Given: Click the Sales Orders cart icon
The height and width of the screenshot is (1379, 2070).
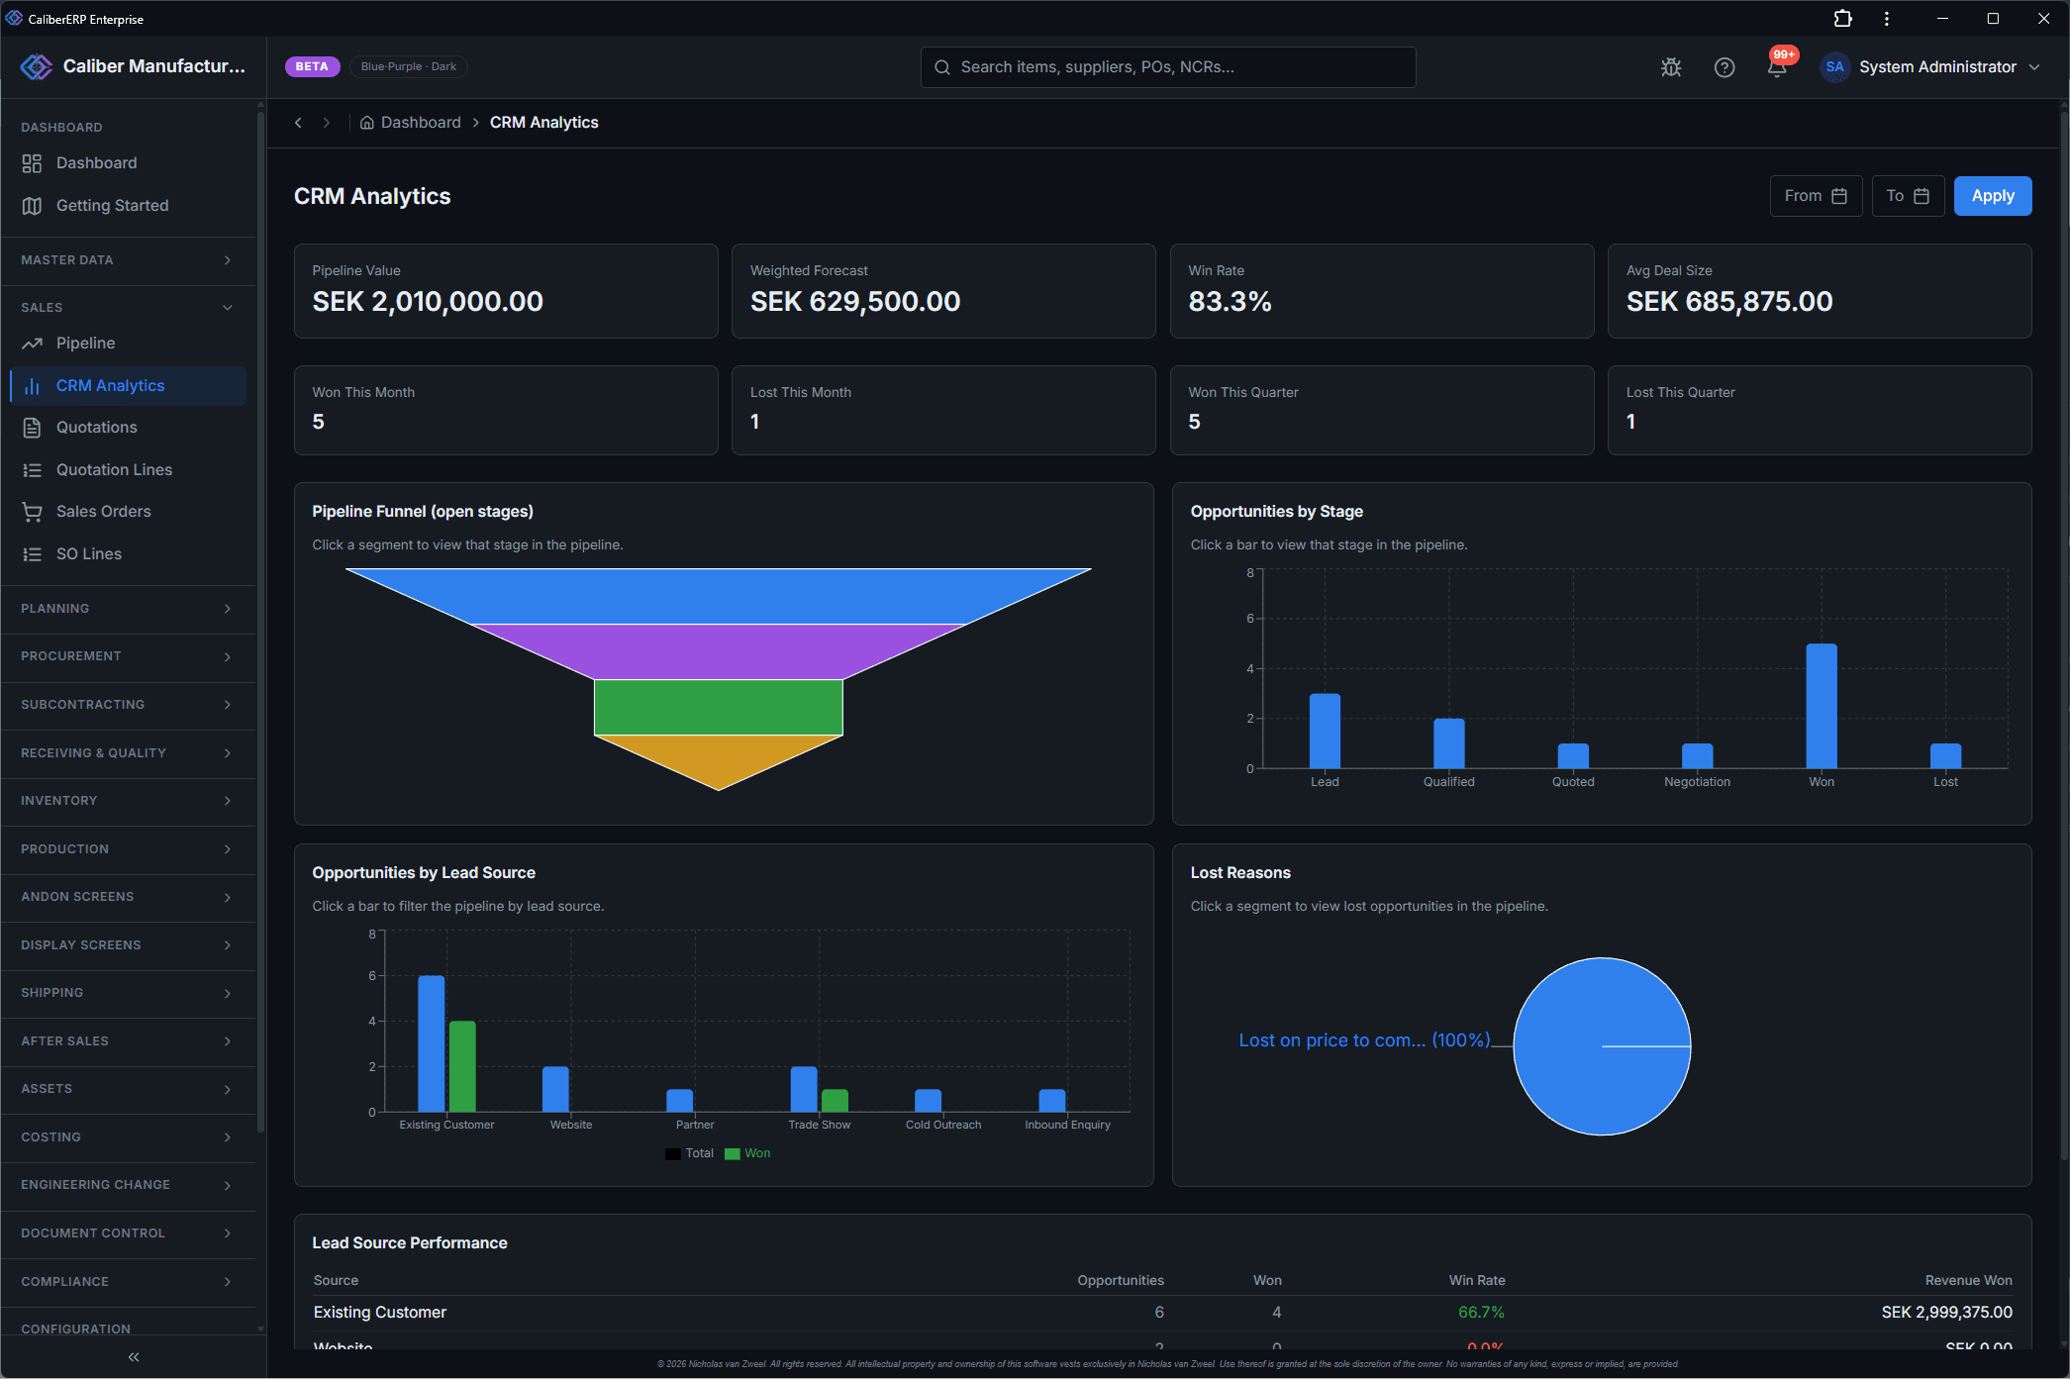Looking at the screenshot, I should click(32, 512).
